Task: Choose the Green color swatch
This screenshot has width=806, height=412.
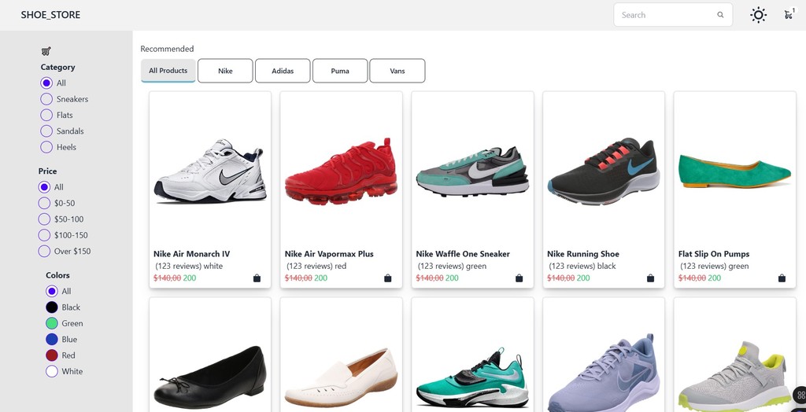Action: pyautogui.click(x=51, y=323)
